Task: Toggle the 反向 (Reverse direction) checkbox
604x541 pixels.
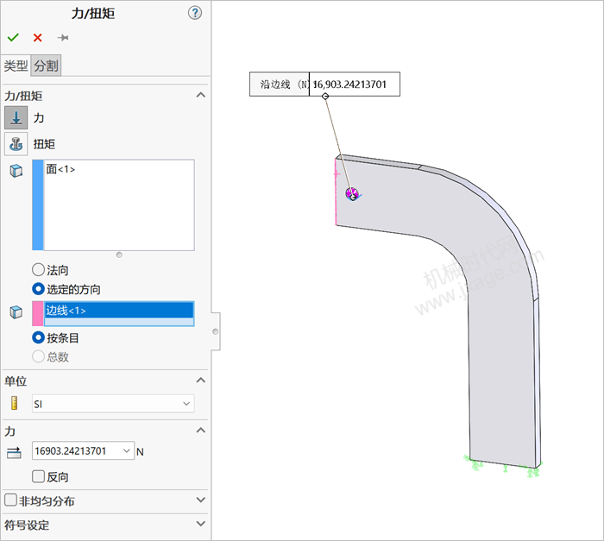Action: tap(38, 476)
